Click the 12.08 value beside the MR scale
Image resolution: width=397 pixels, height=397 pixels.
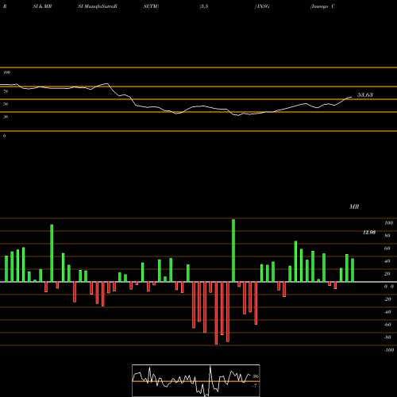click(x=369, y=233)
